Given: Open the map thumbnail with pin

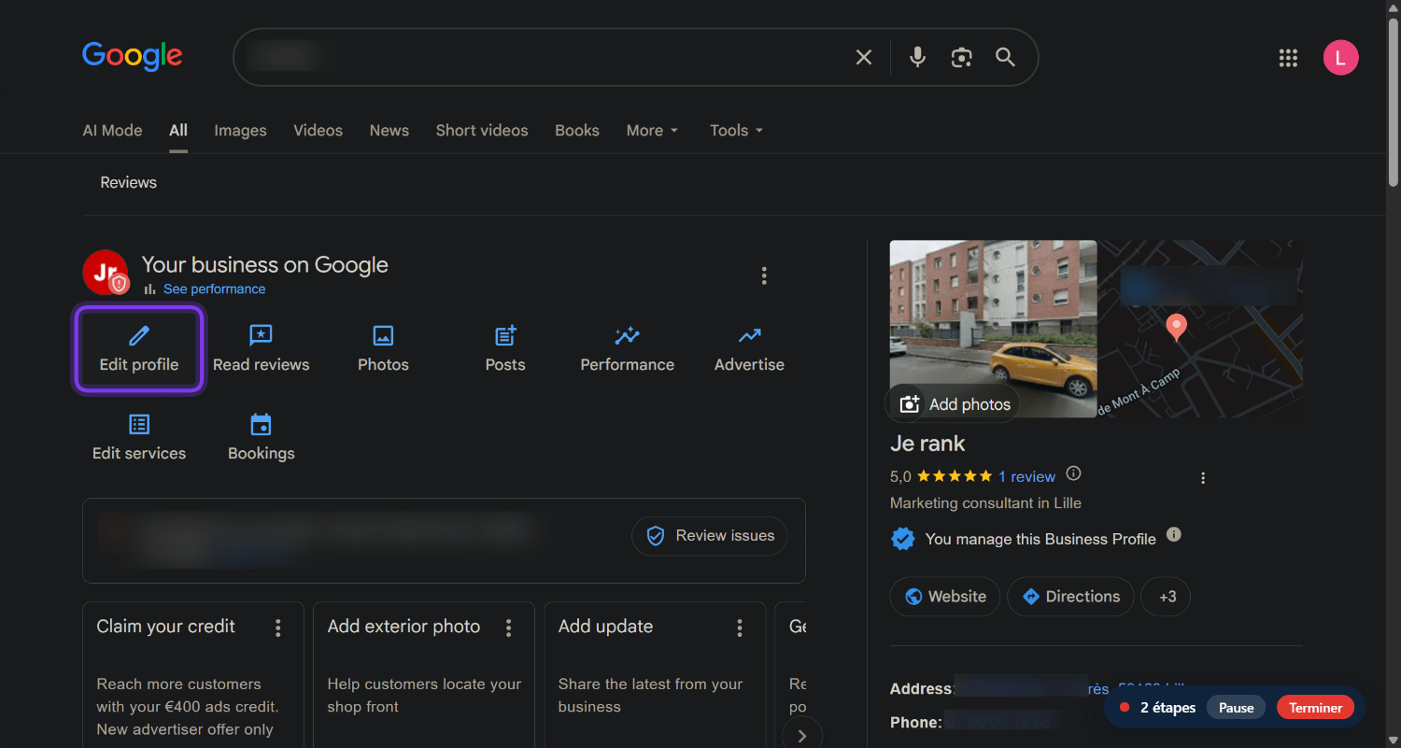Looking at the screenshot, I should [1201, 329].
